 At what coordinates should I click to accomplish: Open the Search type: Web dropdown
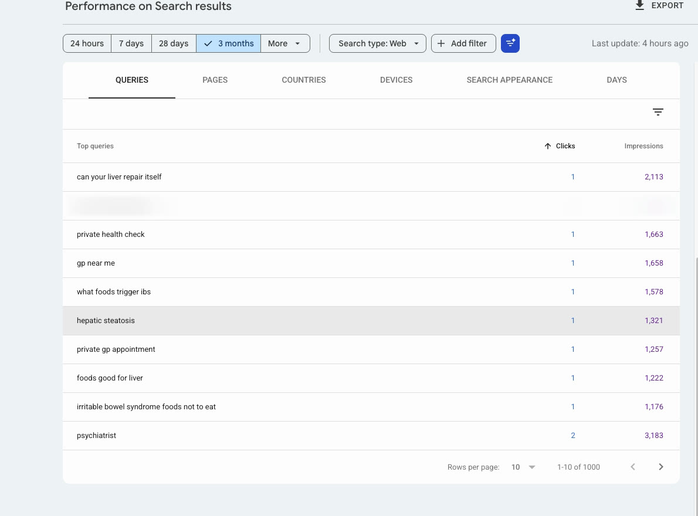point(378,43)
